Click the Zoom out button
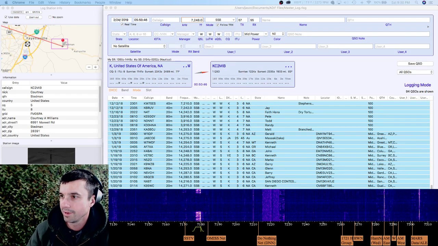Viewport: 438px width, 246px height. coord(34,17)
